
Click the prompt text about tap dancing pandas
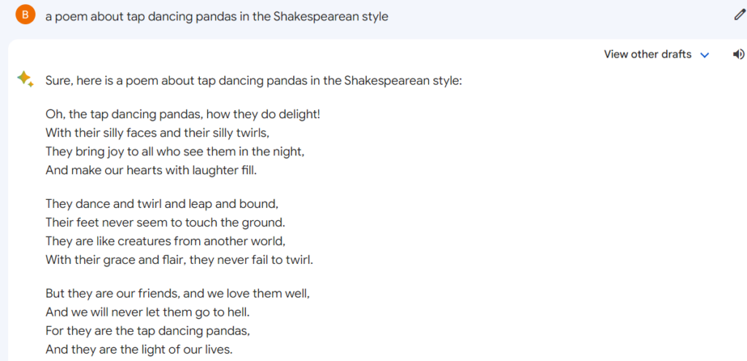tap(217, 17)
